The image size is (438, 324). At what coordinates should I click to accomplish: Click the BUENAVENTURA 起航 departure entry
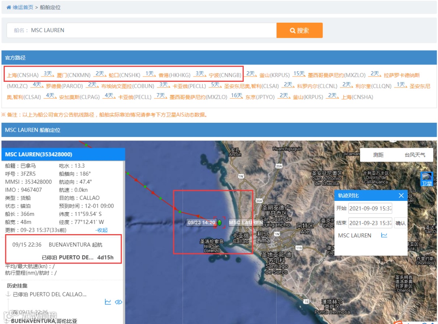point(57,245)
